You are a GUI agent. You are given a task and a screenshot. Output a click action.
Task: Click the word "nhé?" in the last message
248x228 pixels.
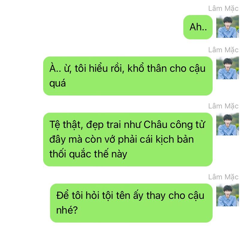pyautogui.click(x=67, y=210)
